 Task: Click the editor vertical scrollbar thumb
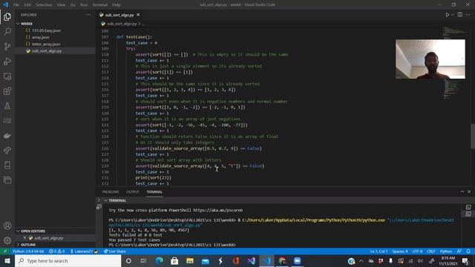click(x=472, y=136)
